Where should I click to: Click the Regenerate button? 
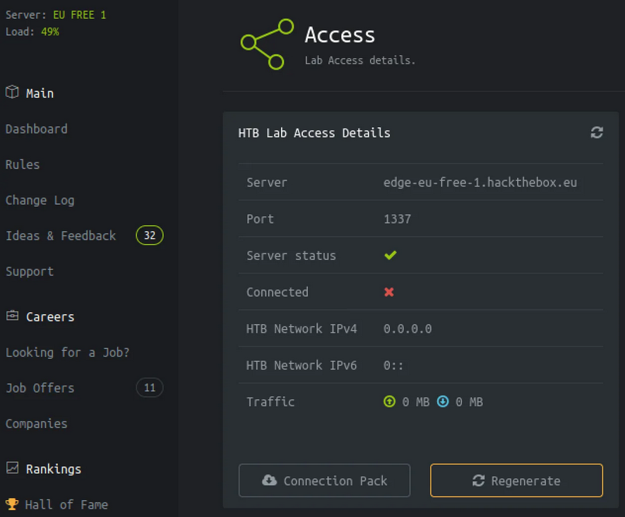point(516,480)
